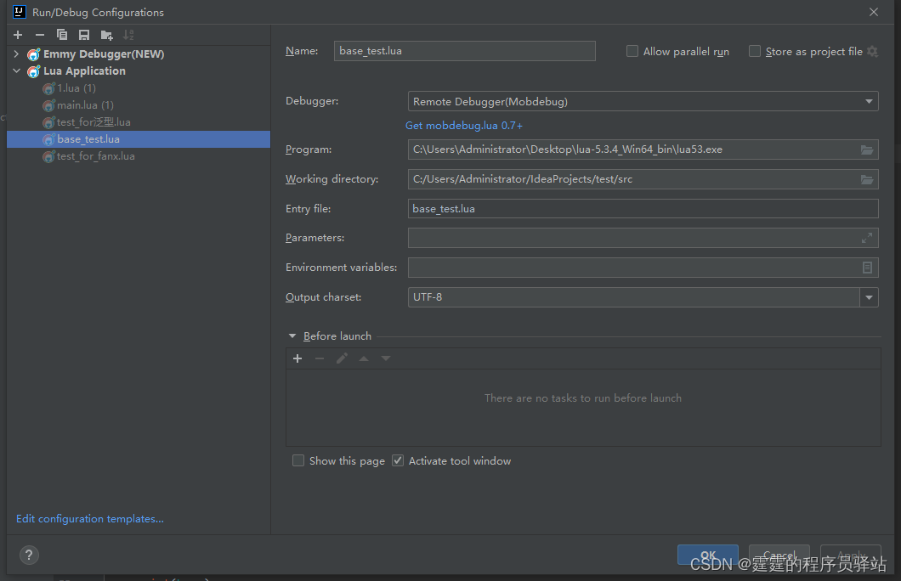Viewport: 901px width, 581px height.
Task: Open the Output charset dropdown arrow
Action: 869,297
